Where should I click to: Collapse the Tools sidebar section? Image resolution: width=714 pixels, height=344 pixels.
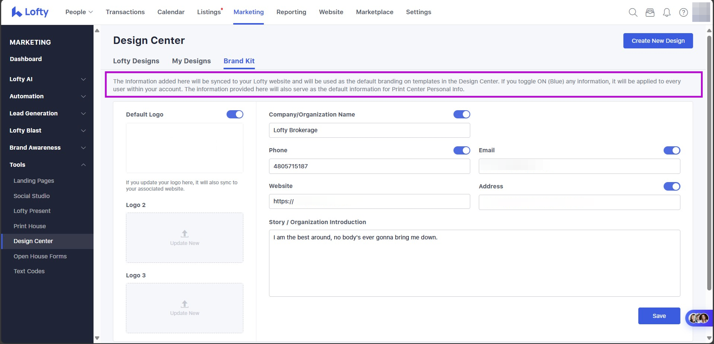coord(47,165)
